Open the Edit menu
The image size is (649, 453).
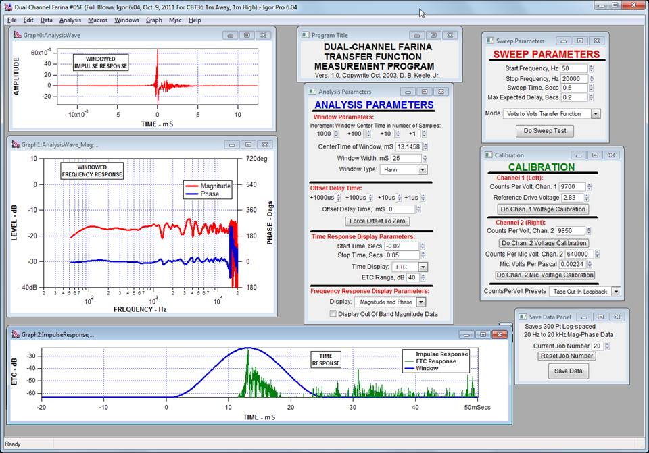pyautogui.click(x=28, y=20)
